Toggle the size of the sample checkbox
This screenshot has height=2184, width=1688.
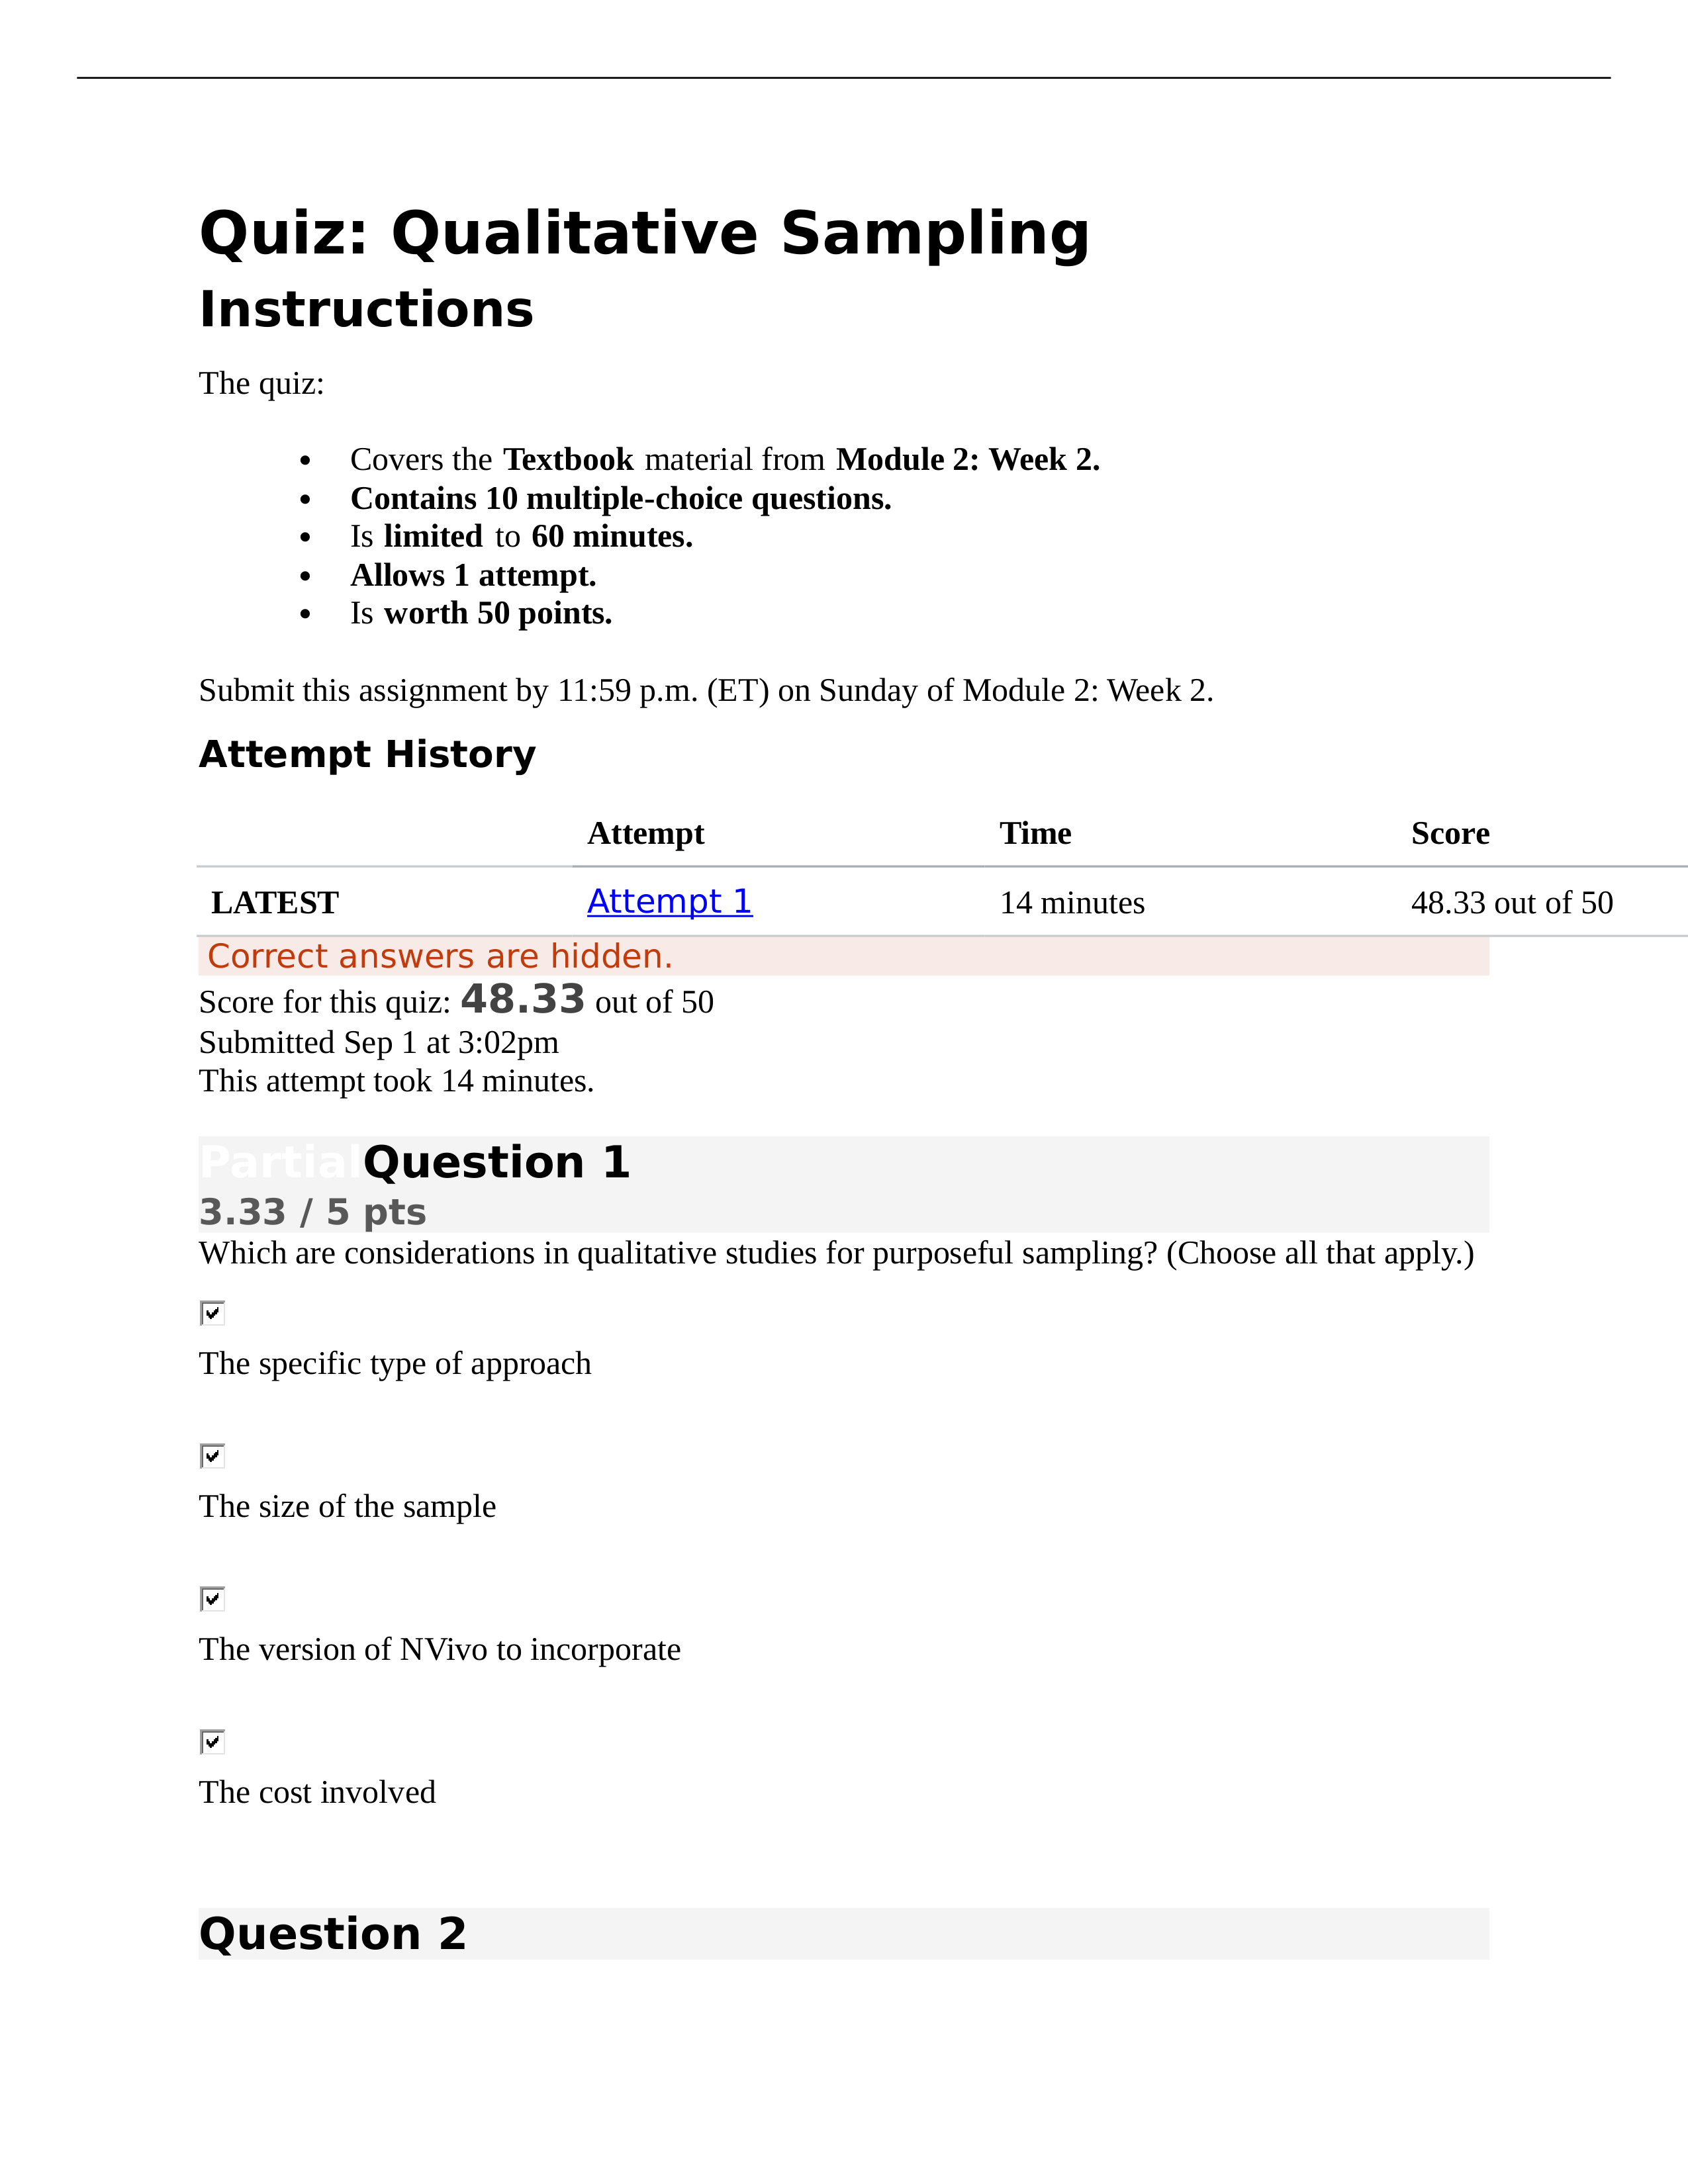coord(211,1453)
